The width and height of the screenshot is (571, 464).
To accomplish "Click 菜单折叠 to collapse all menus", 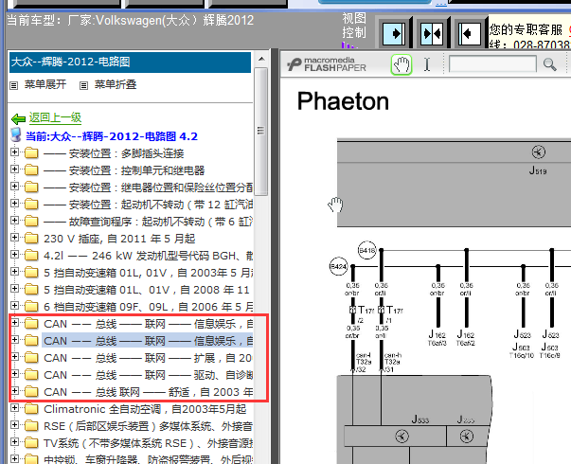I will tap(116, 85).
